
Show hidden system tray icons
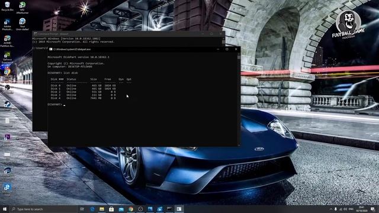[331, 209]
